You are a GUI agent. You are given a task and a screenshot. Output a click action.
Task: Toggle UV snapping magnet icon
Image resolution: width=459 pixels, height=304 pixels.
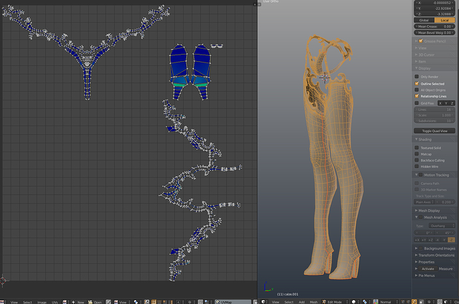[200, 301]
